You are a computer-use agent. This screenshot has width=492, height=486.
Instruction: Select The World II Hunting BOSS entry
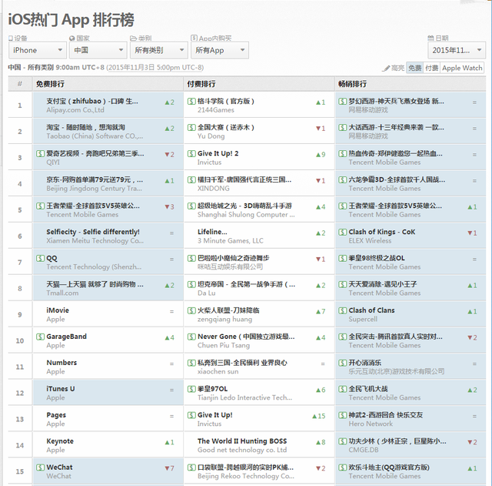(x=242, y=441)
